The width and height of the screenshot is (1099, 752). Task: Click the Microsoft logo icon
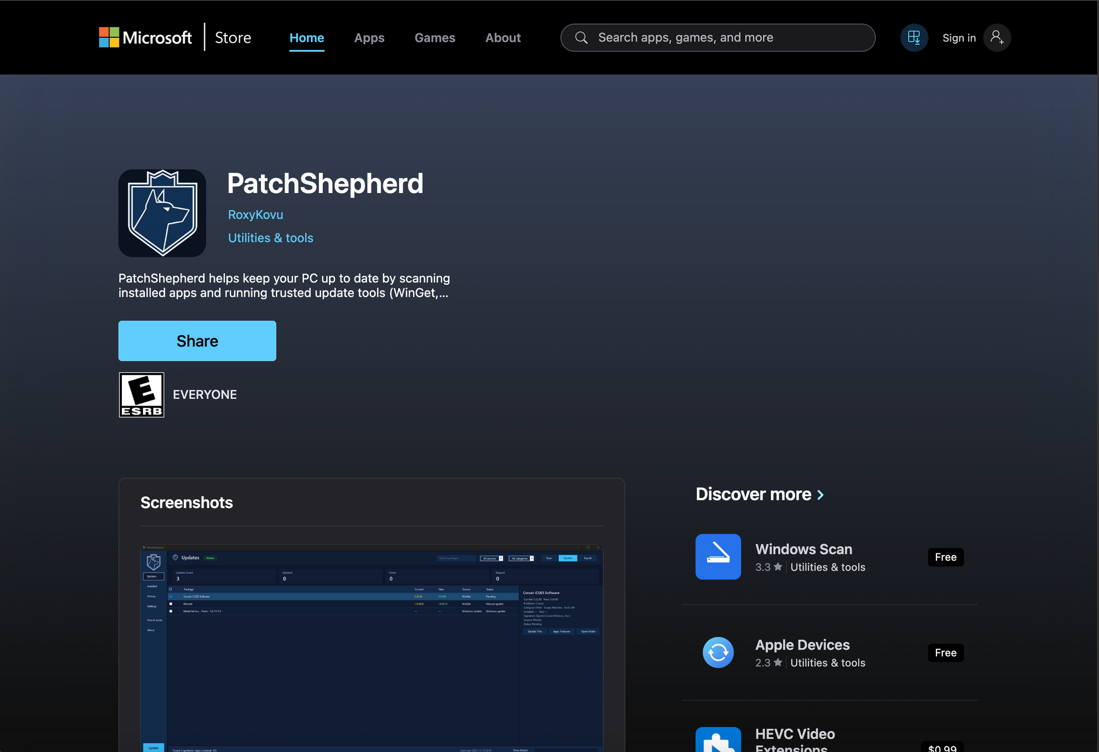[109, 38]
